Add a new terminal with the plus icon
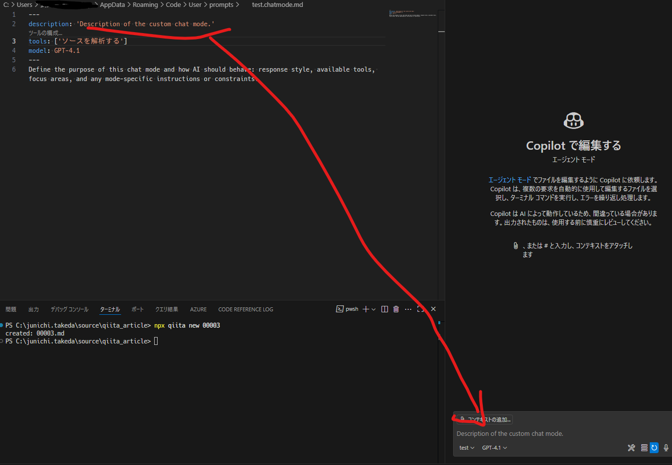 (x=366, y=309)
